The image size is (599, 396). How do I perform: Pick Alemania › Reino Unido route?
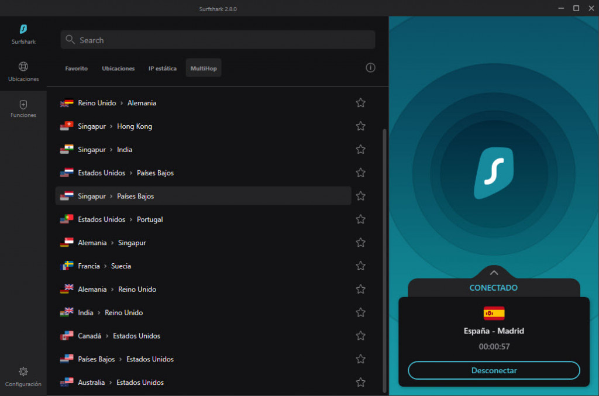203,289
